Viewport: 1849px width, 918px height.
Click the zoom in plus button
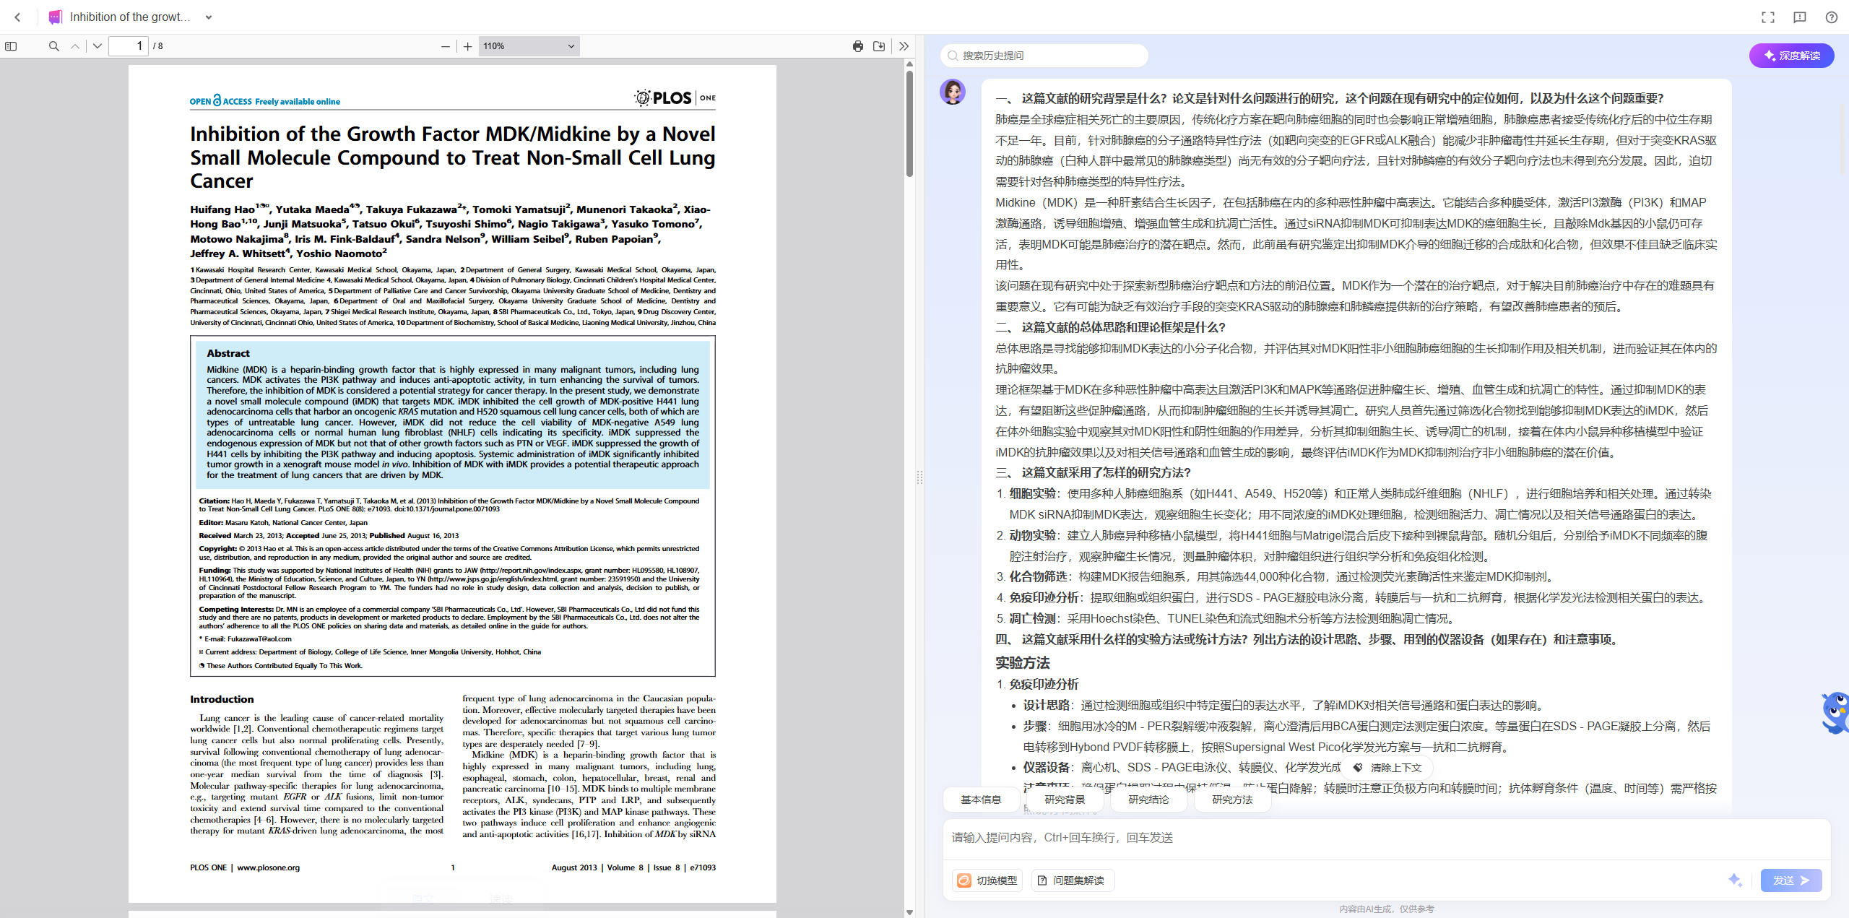pyautogui.click(x=468, y=46)
